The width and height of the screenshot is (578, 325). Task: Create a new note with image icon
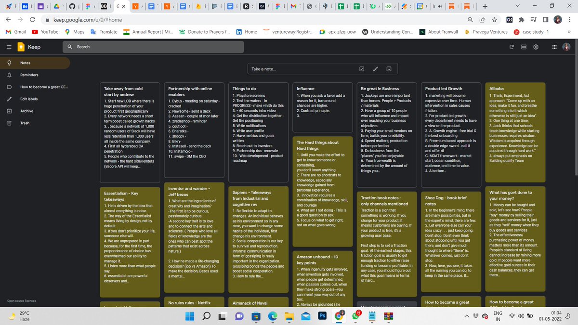389,69
